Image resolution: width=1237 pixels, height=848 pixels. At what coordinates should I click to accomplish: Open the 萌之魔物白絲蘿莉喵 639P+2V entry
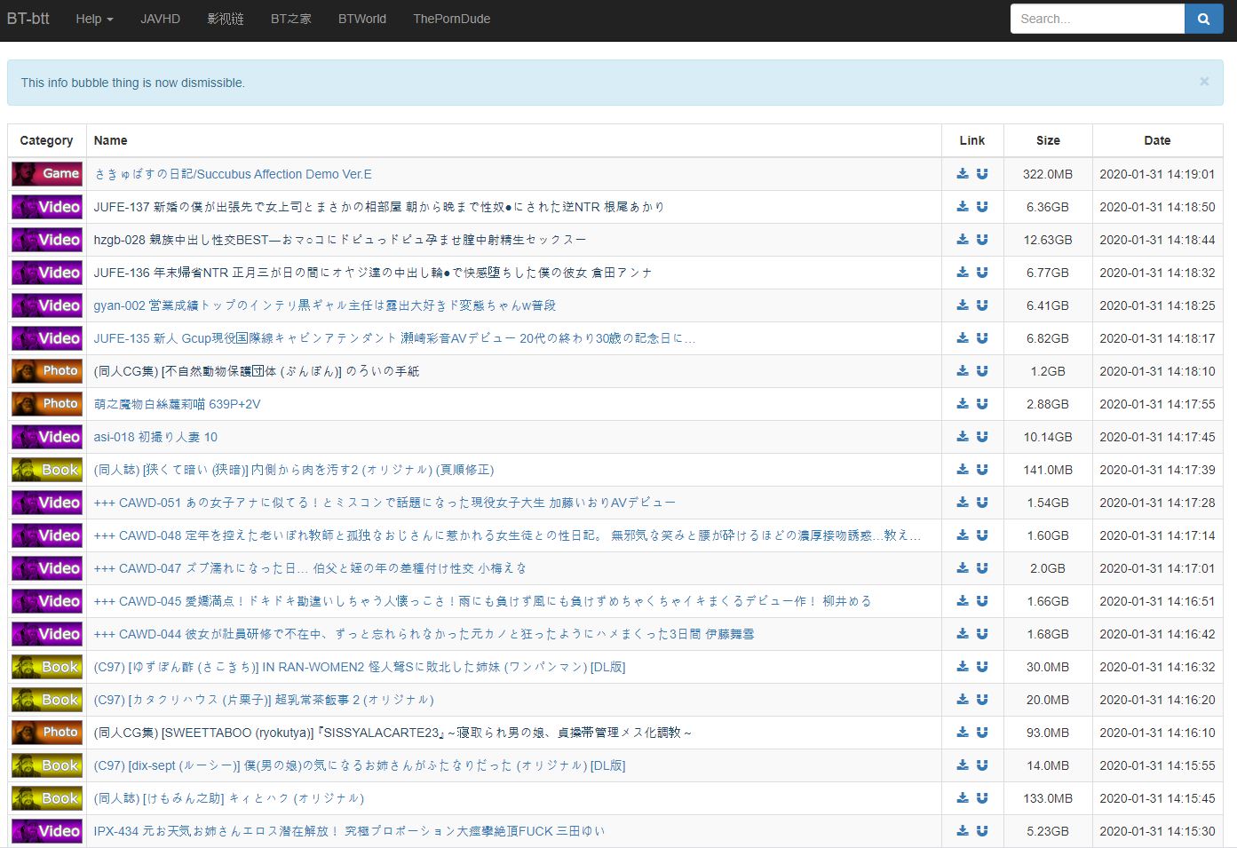pos(177,404)
